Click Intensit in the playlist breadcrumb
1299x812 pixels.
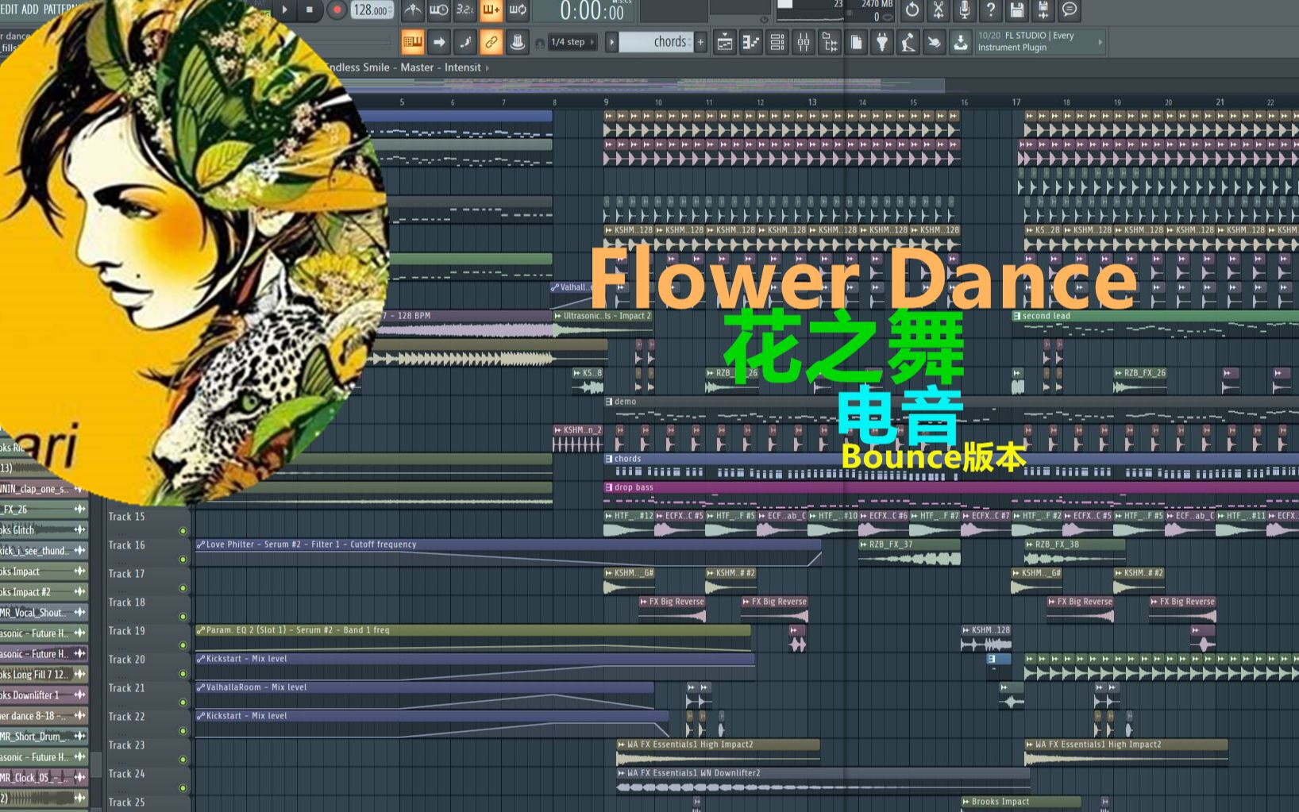[x=463, y=67]
